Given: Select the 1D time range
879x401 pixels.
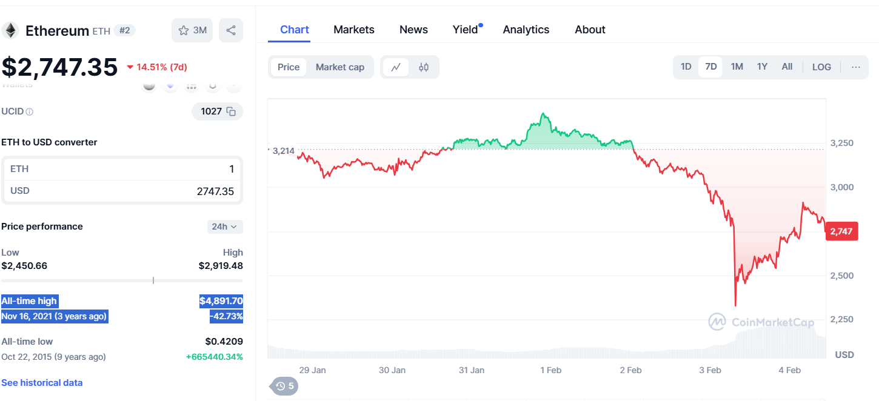Looking at the screenshot, I should click(686, 67).
